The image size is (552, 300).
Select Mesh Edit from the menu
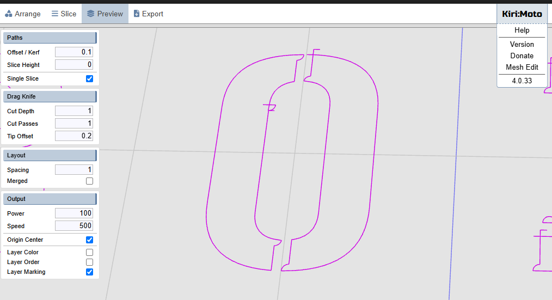click(x=522, y=67)
